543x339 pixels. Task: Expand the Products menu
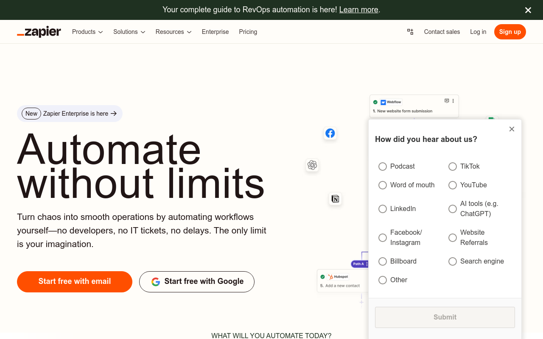[x=87, y=32]
